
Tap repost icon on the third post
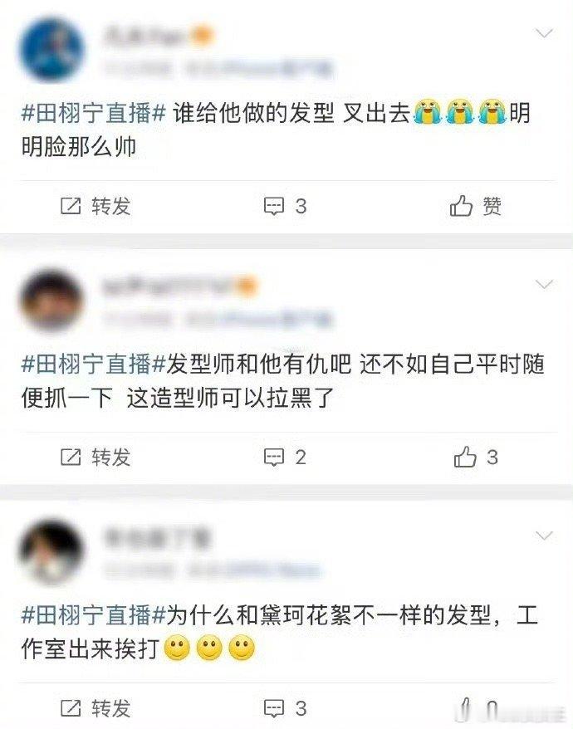[71, 708]
